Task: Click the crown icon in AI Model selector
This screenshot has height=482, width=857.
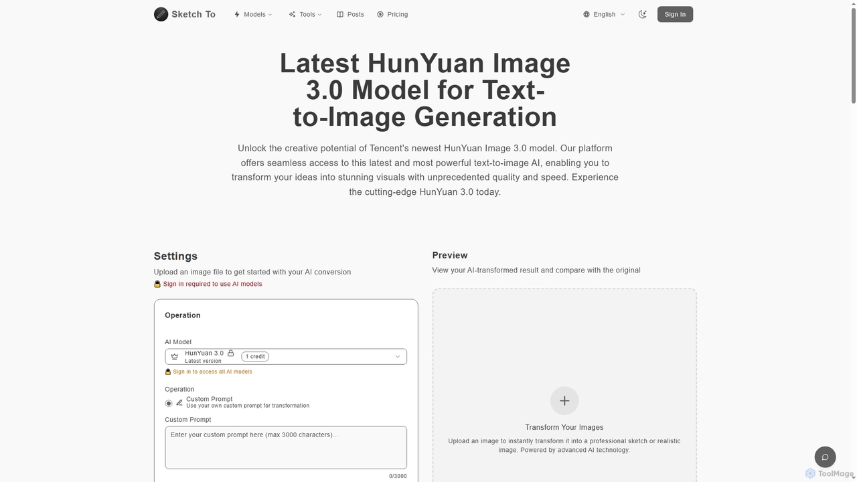Action: 175,357
